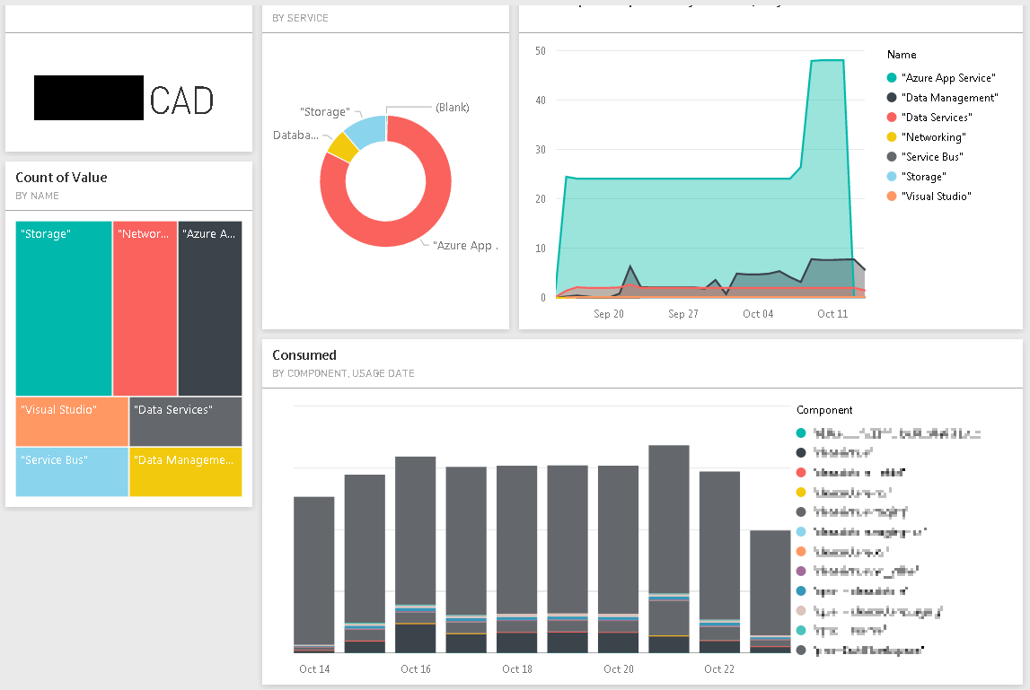1030x690 pixels.
Task: Select the "Service Bus" tile in the treemap
Action: pyautogui.click(x=71, y=471)
